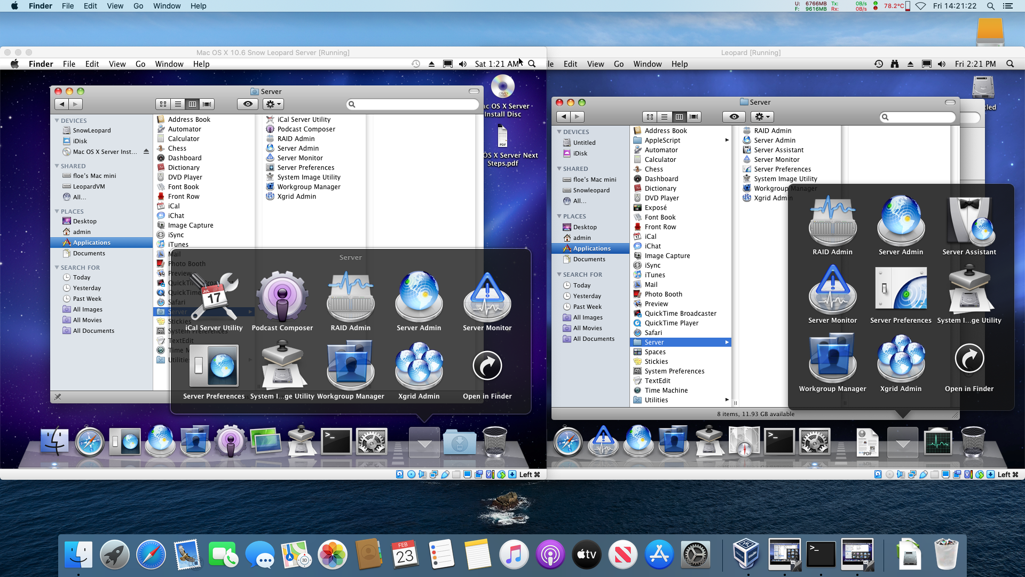
Task: Open RAID Admin in Leopard stack grid
Action: tap(833, 226)
